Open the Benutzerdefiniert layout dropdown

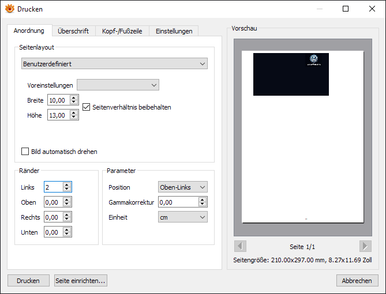click(114, 64)
